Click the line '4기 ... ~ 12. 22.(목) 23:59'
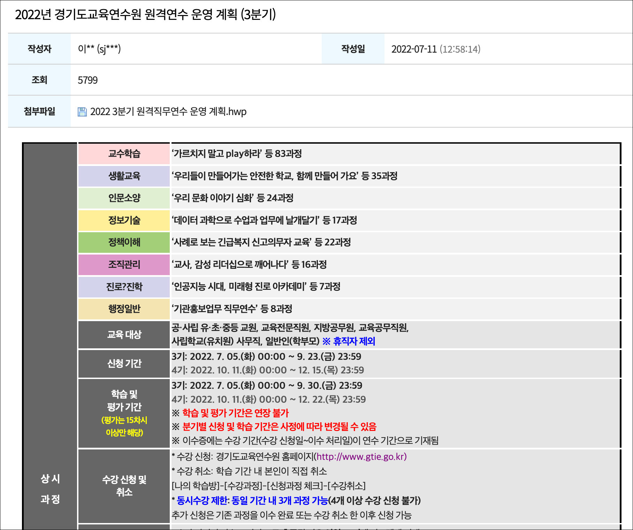This screenshot has height=530, width=633. click(x=268, y=399)
